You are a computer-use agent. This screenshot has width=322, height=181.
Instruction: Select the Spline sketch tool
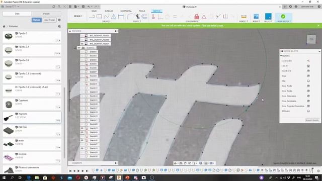coord(106,17)
